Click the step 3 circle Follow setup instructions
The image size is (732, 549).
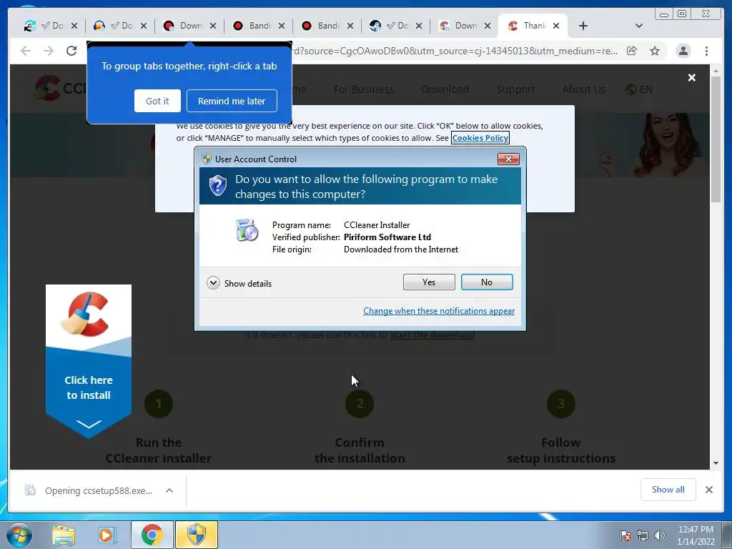coord(561,404)
